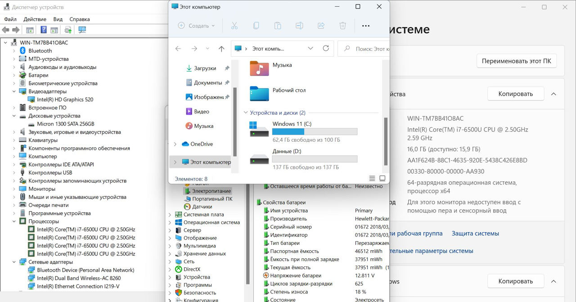The image size is (576, 302).
Task: Open the Действие menu
Action: 35,19
